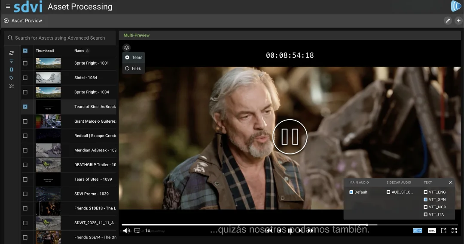Check the DEATHGRIP Trailer checkbox
Viewport: 464px width, 244px height.
tap(25, 165)
